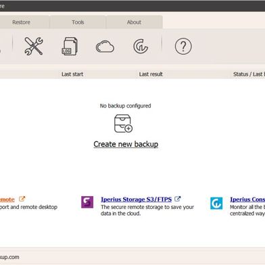Switch to the About tab
Viewport: 265px width, 265px height.
pyautogui.click(x=134, y=22)
